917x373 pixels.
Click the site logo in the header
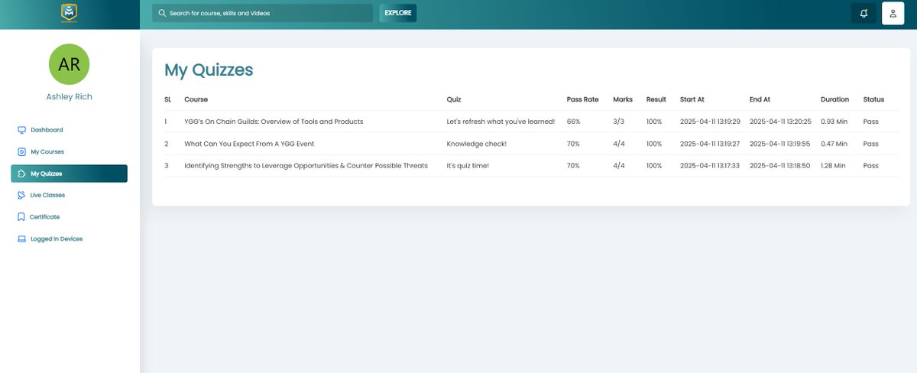click(x=70, y=13)
